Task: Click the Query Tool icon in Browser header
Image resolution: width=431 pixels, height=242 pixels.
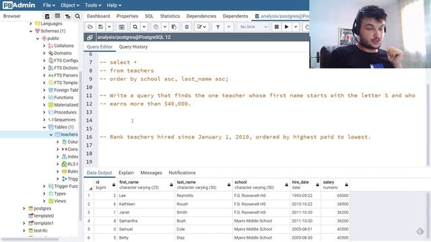Action: click(47, 16)
